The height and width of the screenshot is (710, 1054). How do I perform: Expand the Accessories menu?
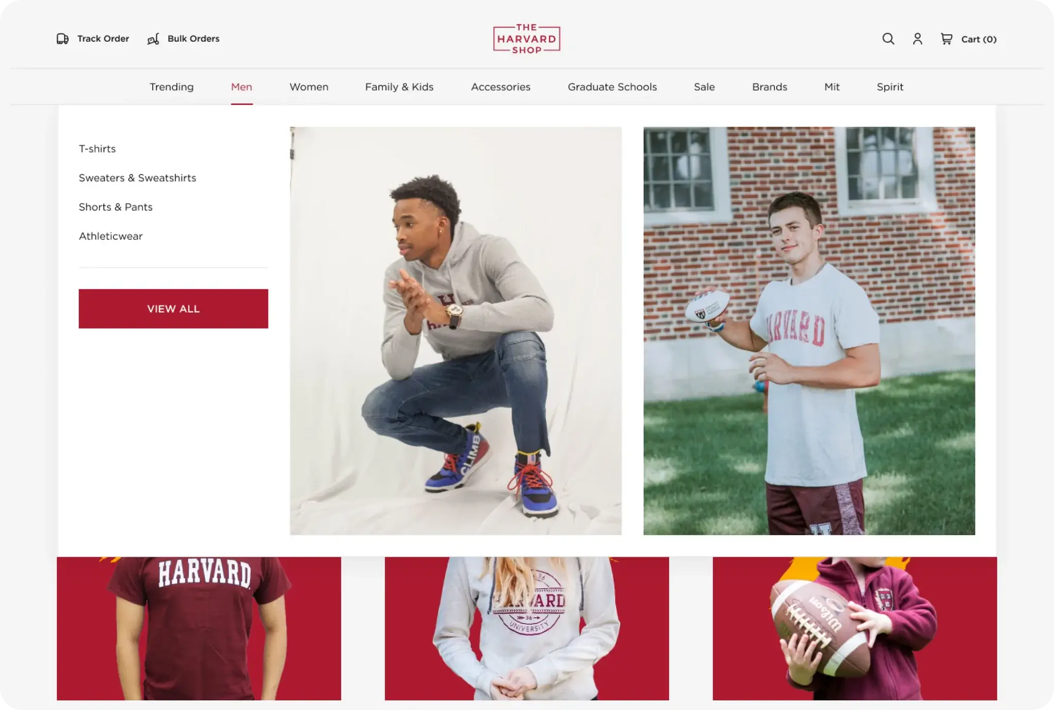pyautogui.click(x=501, y=87)
